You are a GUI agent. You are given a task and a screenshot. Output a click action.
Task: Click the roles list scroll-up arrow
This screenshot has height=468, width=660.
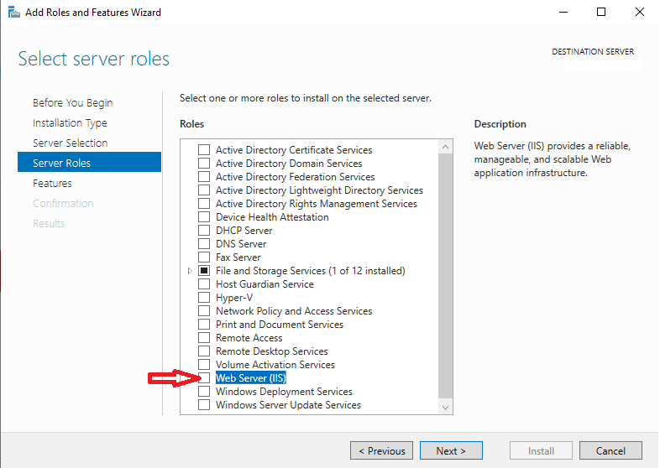(445, 147)
